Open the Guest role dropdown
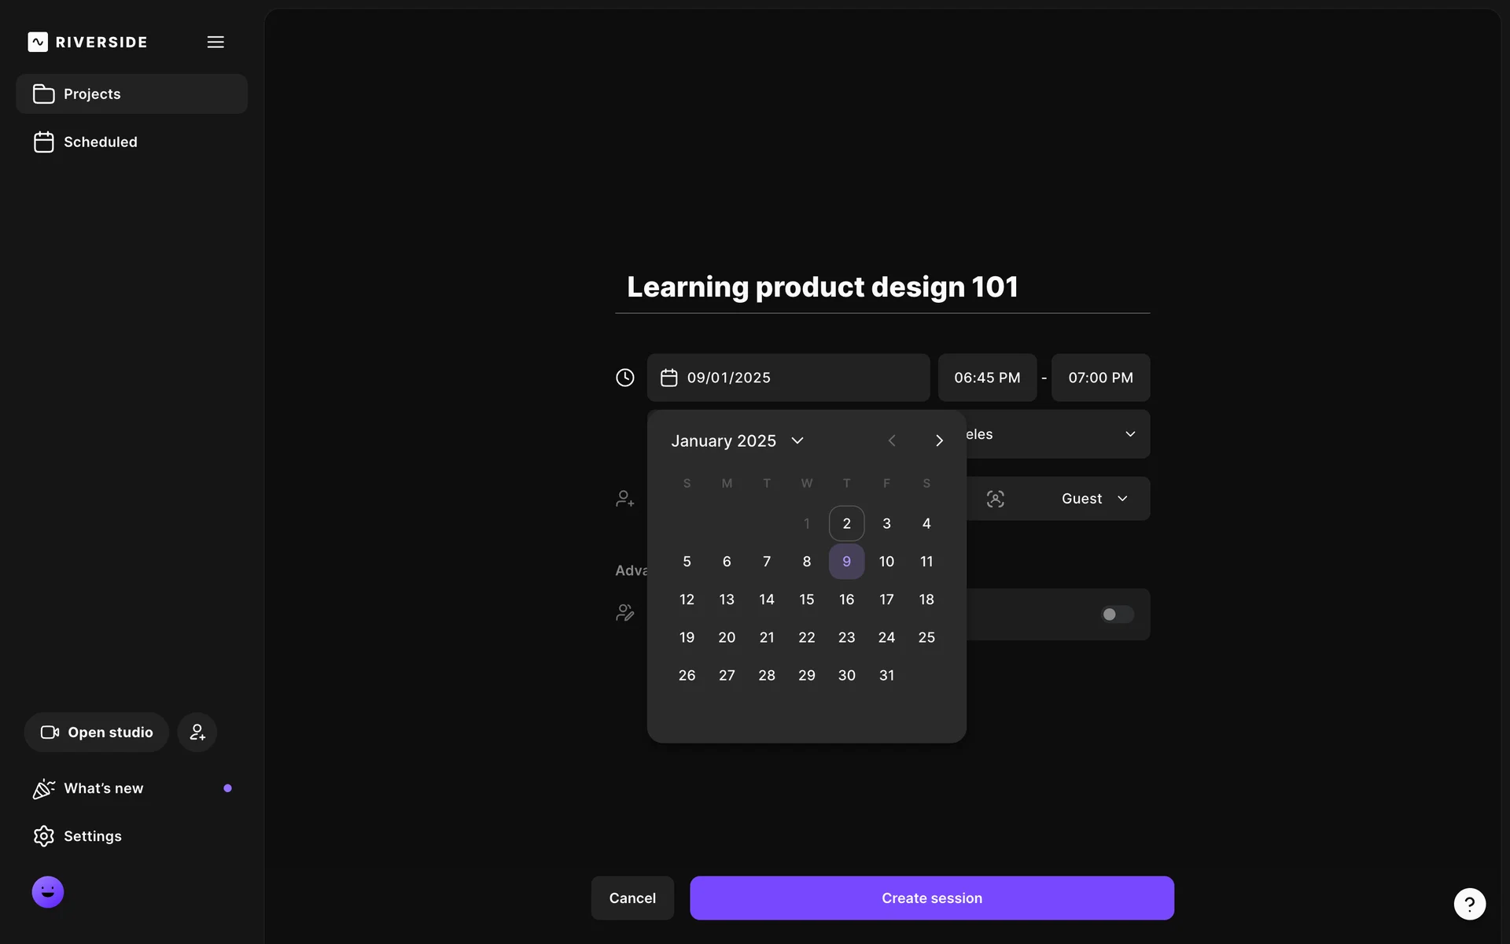Image resolution: width=1510 pixels, height=944 pixels. tap(1095, 499)
